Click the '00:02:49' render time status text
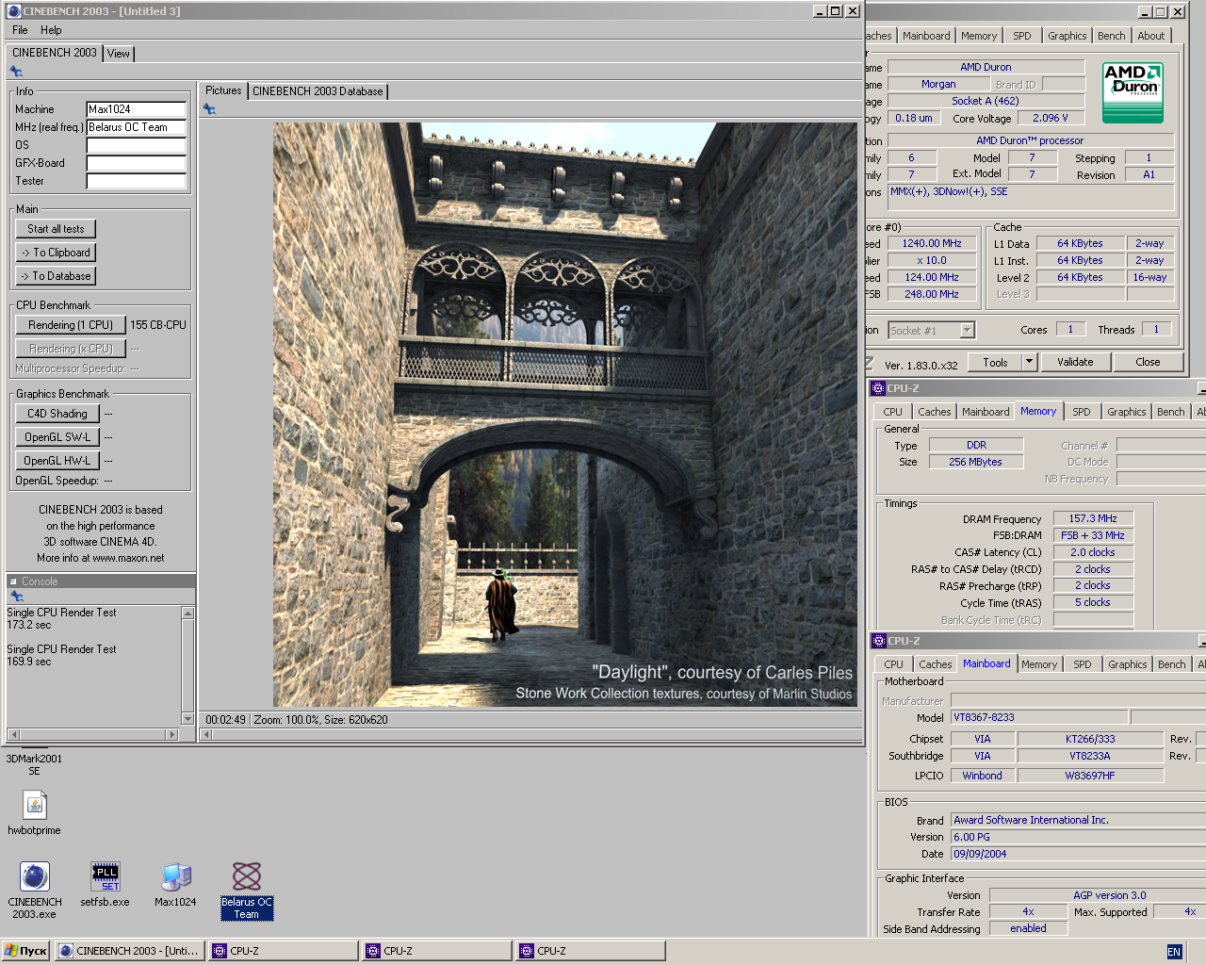 click(x=225, y=720)
